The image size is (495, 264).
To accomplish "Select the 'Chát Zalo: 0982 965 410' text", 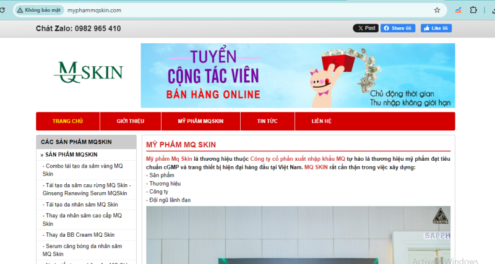I will (x=79, y=28).
